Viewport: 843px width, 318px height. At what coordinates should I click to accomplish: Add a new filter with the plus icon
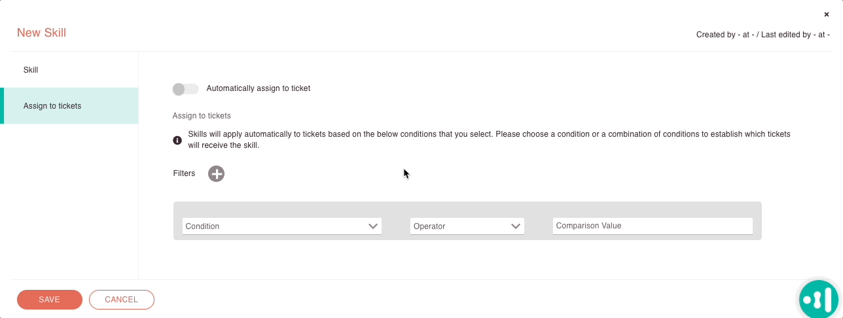pos(216,173)
